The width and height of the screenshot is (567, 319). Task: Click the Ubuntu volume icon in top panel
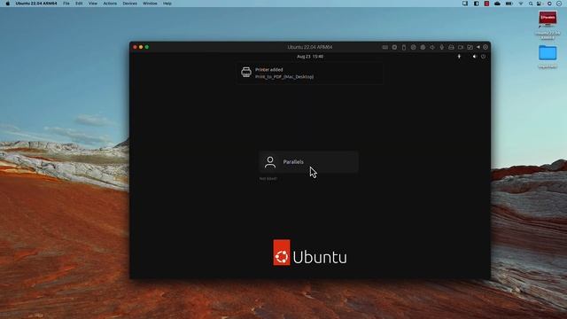(475, 57)
